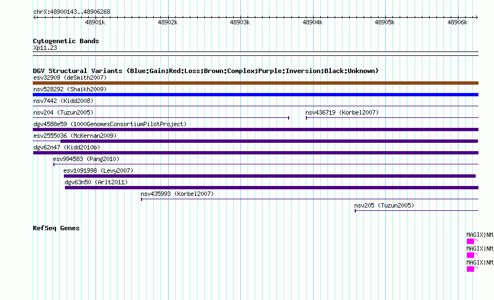Image resolution: width=494 pixels, height=300 pixels.
Task: Click the DGV Structural Variants track title
Action: [x=206, y=71]
